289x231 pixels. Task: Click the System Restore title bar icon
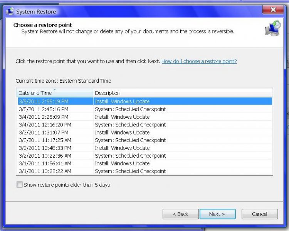10,12
